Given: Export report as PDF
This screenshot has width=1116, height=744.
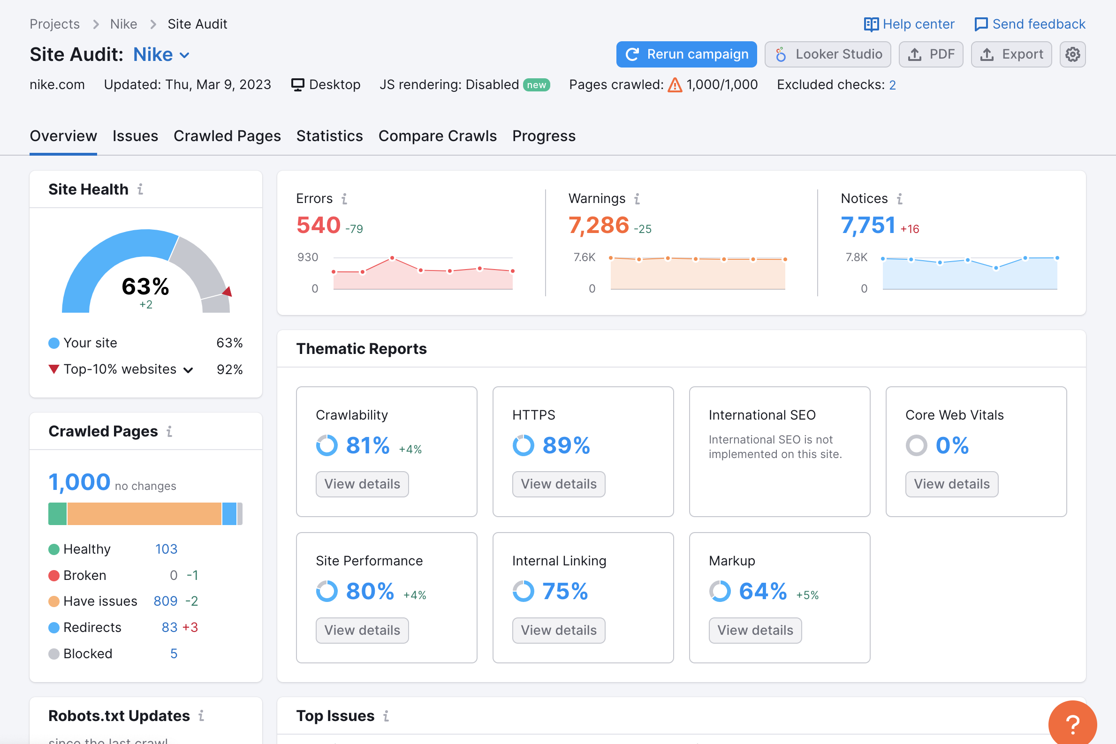Looking at the screenshot, I should 931,54.
